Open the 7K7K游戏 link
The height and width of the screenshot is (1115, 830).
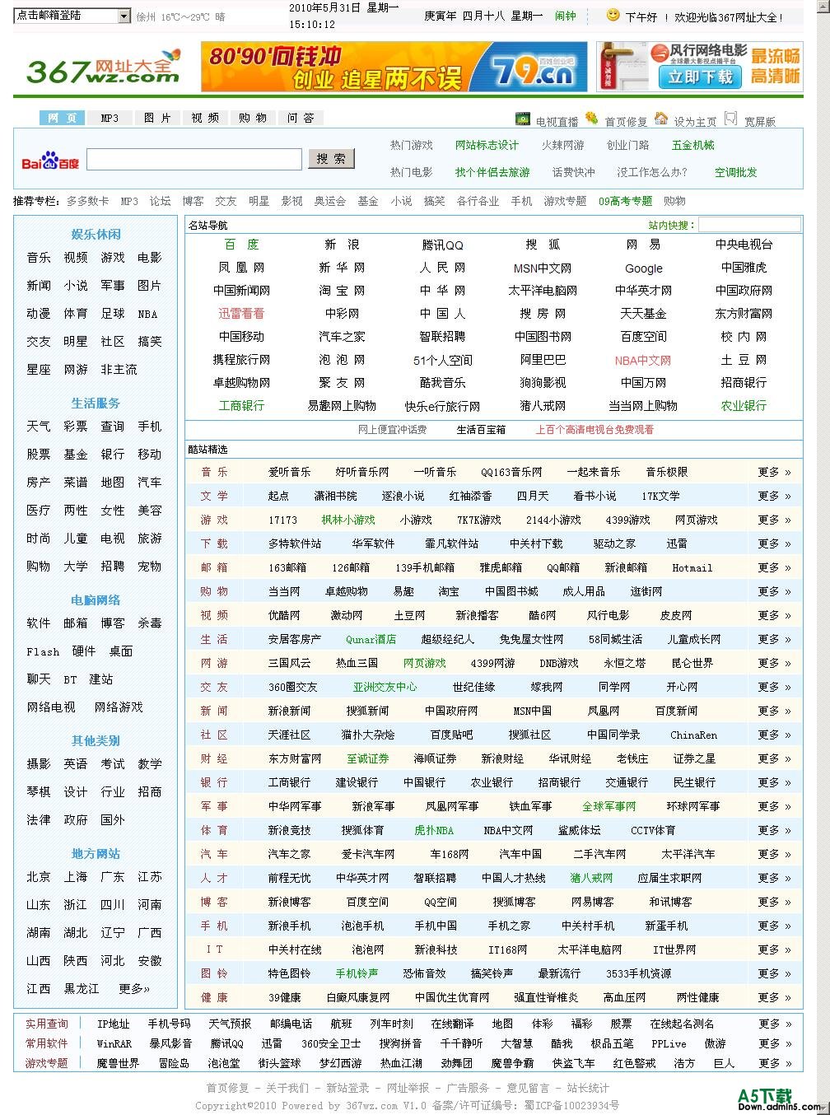click(479, 520)
